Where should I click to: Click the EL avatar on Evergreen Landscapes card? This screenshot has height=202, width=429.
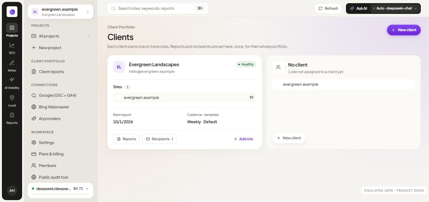coord(119,67)
